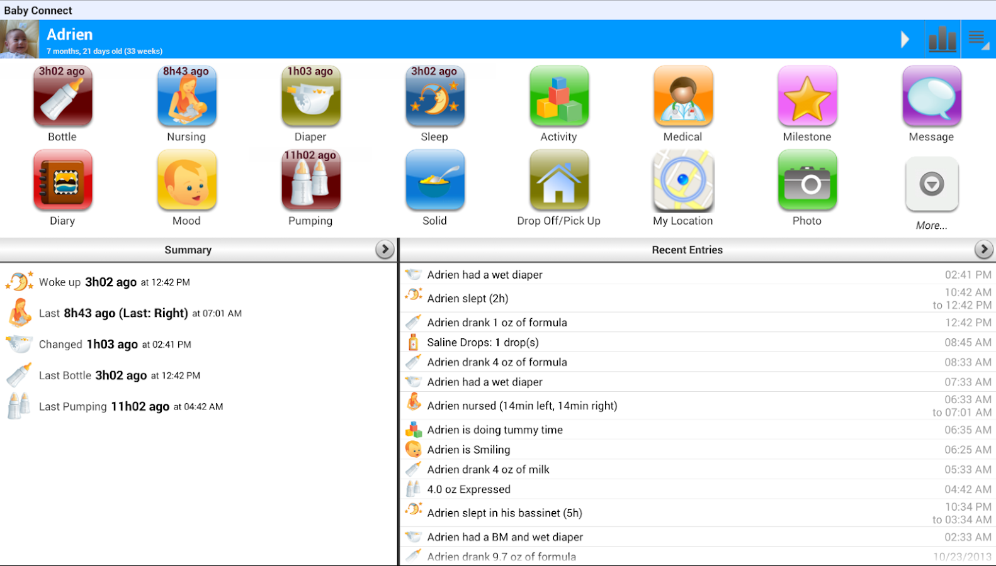This screenshot has height=566, width=996.
Task: Switch to next child with arrow
Action: pos(905,40)
